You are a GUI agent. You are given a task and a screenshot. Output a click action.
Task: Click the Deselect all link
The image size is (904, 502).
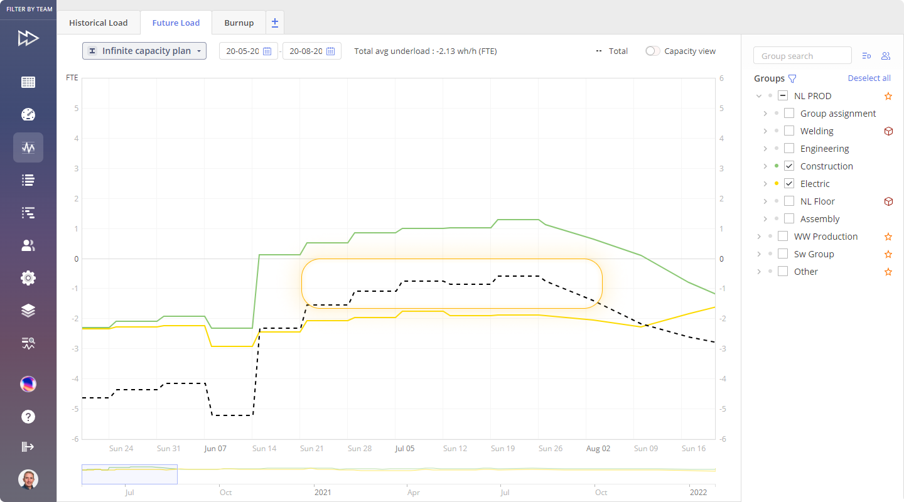869,78
